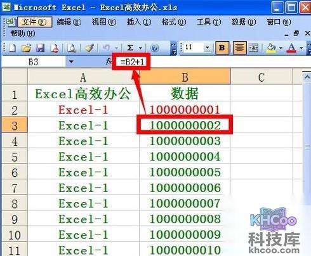Screen dimensions: 311x256
Task: Open a file with the Open folder icon
Action: coord(26,48)
